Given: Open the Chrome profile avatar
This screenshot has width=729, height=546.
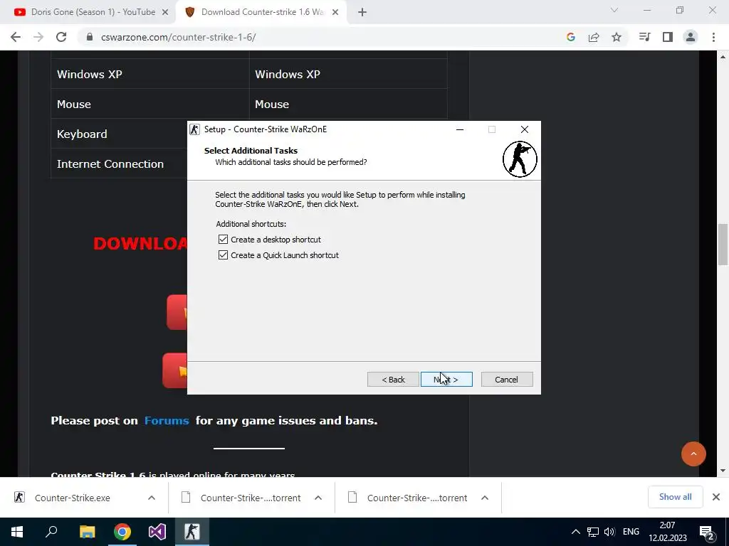Looking at the screenshot, I should coord(691,37).
